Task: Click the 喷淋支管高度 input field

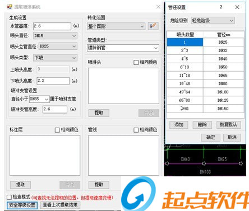Action: coord(55,109)
